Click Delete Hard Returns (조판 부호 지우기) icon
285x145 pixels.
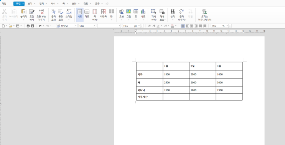click(x=41, y=11)
